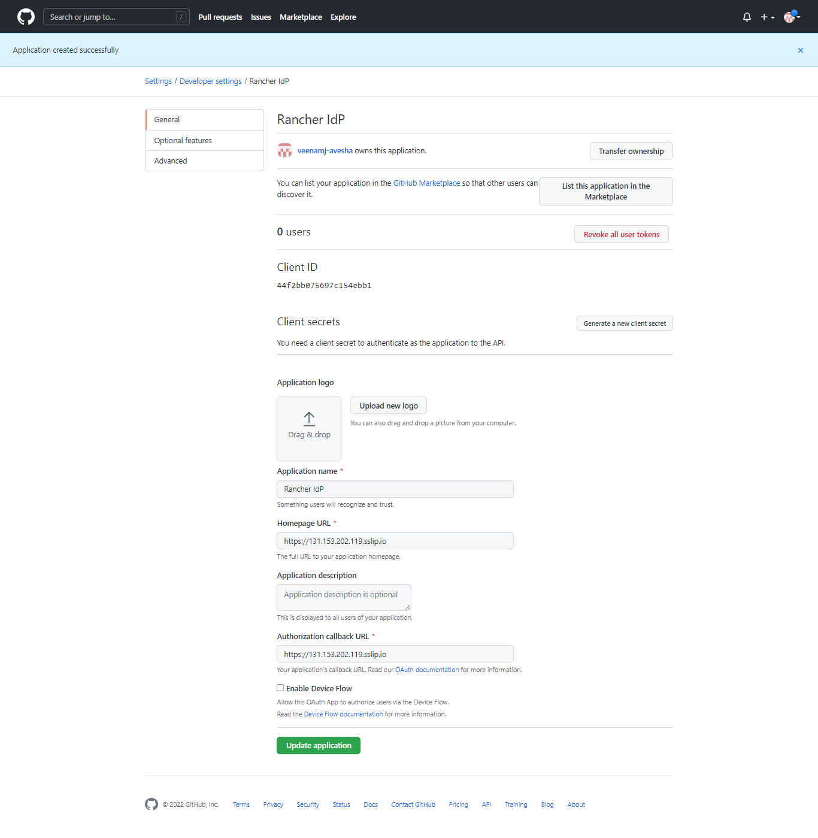This screenshot has width=818, height=838.
Task: Click the Homepage URL input field
Action: click(395, 541)
